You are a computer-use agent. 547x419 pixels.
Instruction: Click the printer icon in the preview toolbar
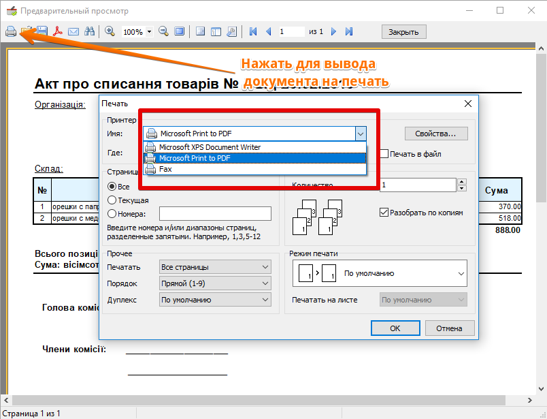coord(11,31)
